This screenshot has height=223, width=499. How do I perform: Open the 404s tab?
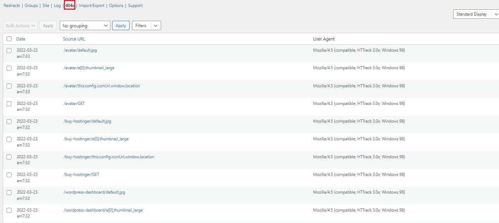tap(70, 6)
